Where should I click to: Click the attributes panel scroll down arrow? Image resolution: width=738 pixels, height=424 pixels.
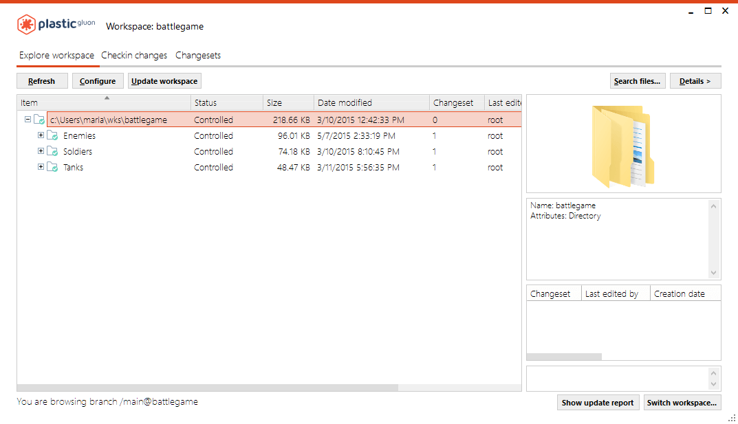pyautogui.click(x=713, y=273)
